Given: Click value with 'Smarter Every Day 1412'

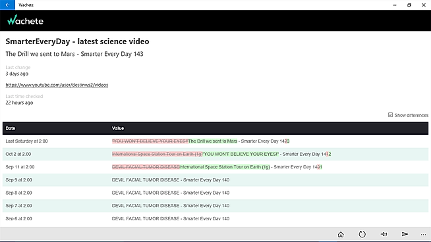Looking at the screenshot, I should click(x=221, y=154).
